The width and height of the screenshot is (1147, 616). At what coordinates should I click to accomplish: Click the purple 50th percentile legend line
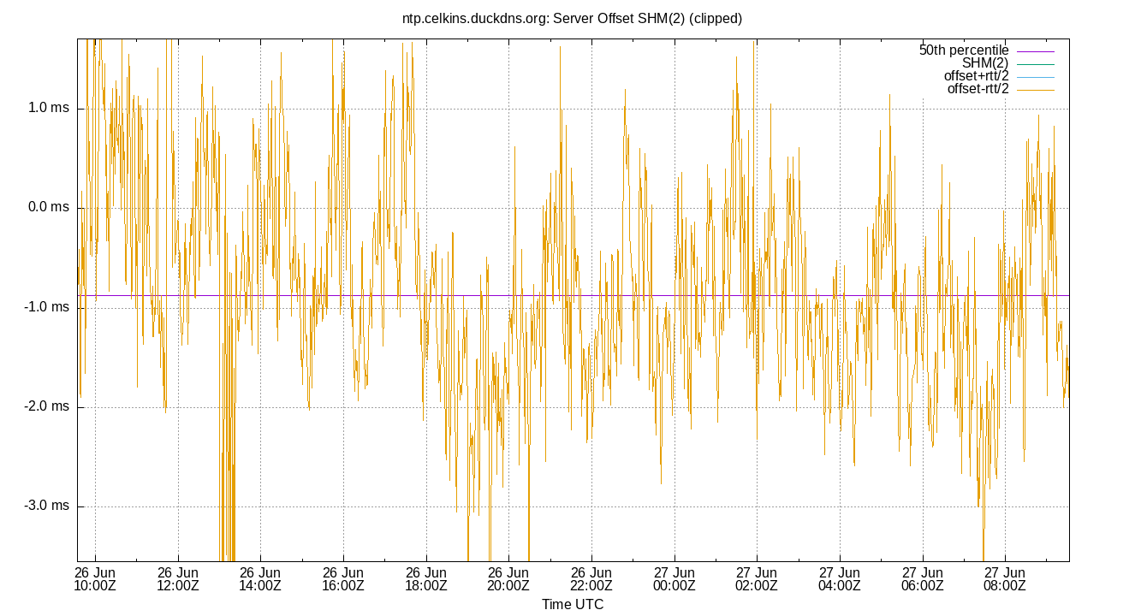click(x=1035, y=51)
